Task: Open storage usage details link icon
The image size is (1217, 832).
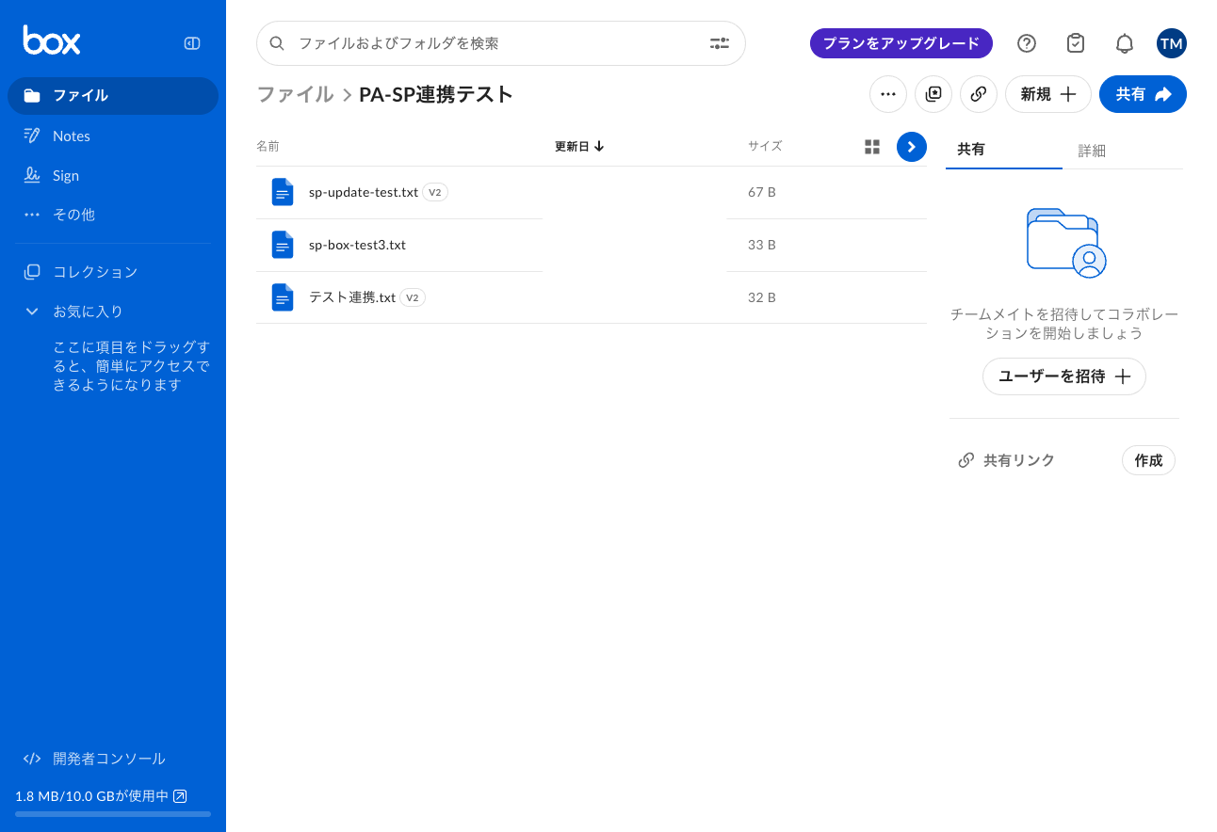Action: 180,796
